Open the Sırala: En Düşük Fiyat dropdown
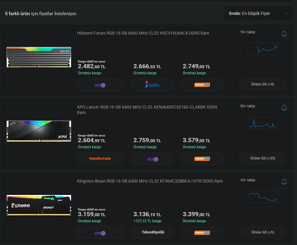Viewport: 297px width, 245px height. [x=258, y=13]
